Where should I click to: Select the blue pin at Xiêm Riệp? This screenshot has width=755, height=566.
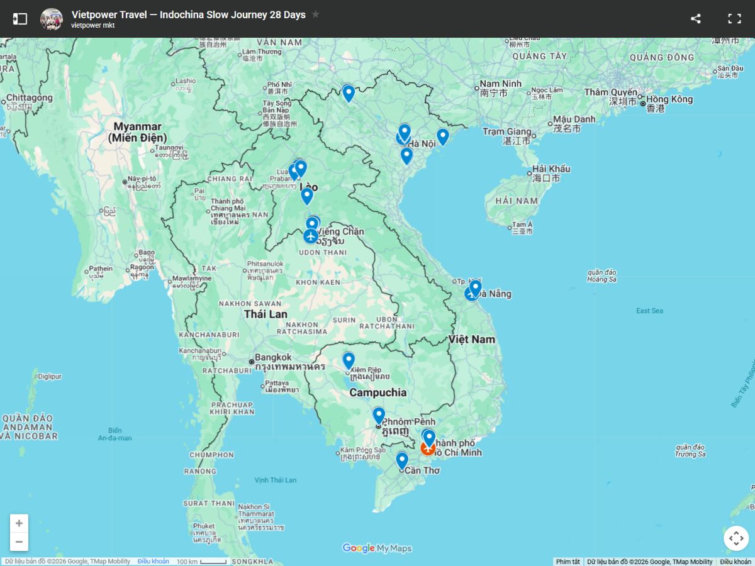pos(349,360)
